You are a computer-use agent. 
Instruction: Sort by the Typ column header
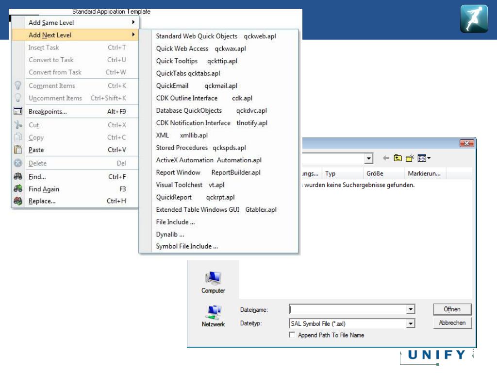[x=342, y=173]
